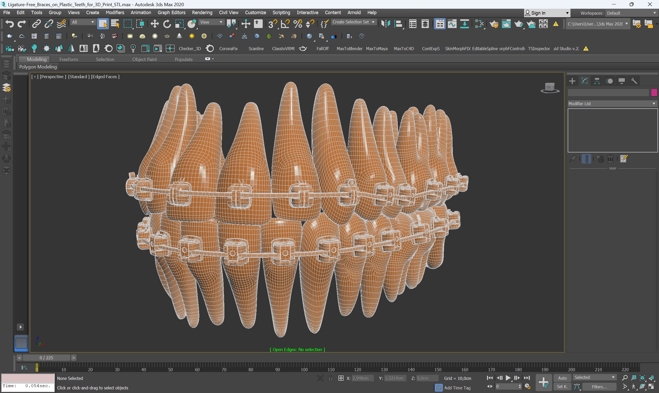Toggle the Selection Lock padlock icon
Viewport: 659px width, 393px height.
click(x=331, y=378)
